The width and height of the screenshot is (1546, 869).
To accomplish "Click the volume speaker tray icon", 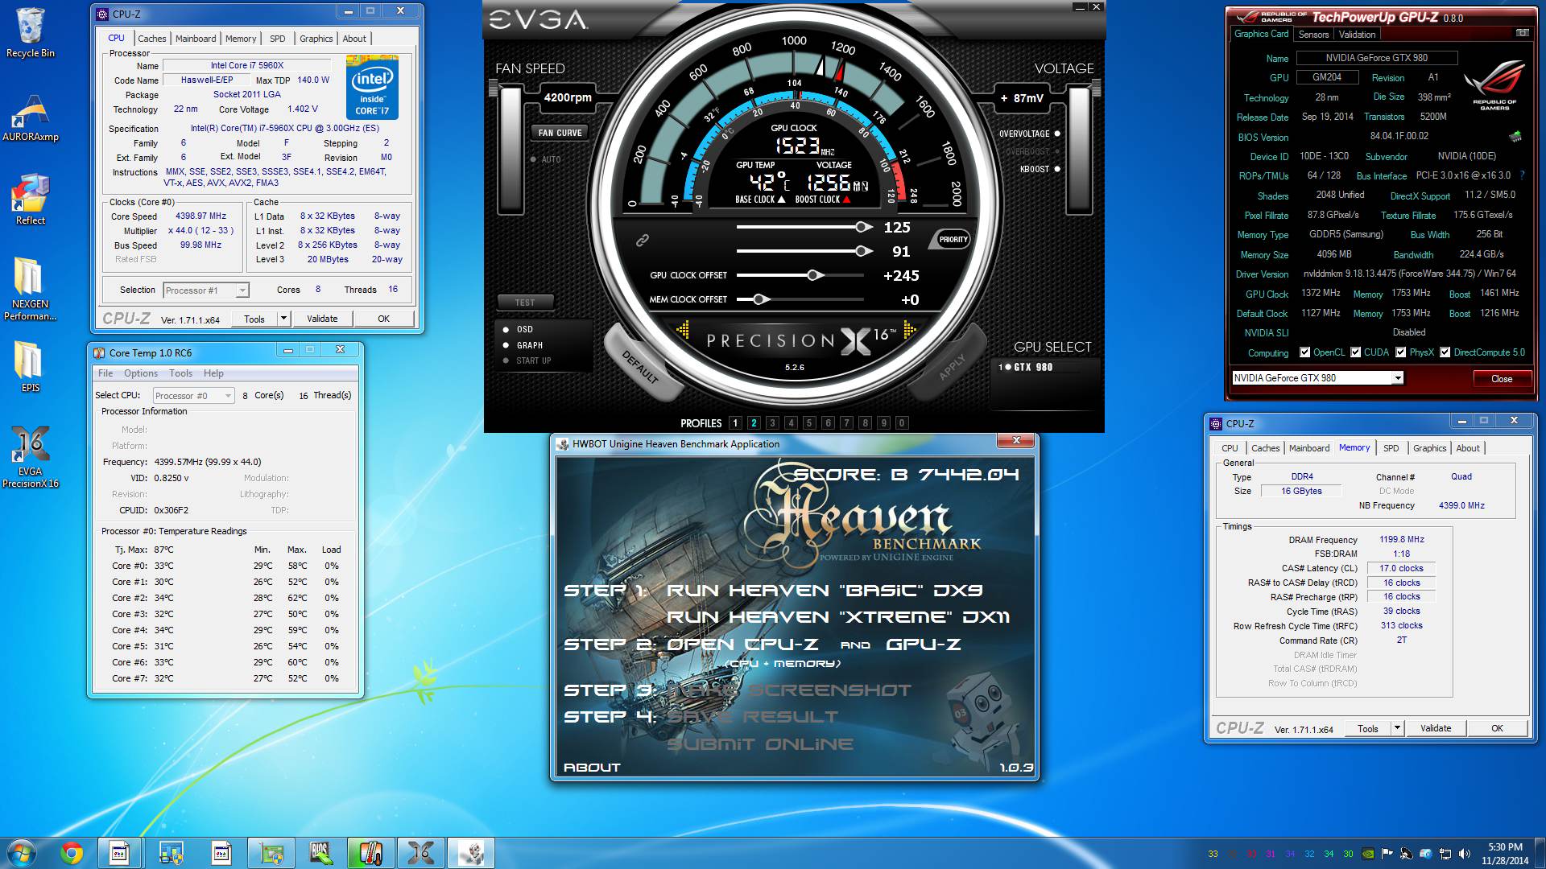I will [x=1464, y=854].
